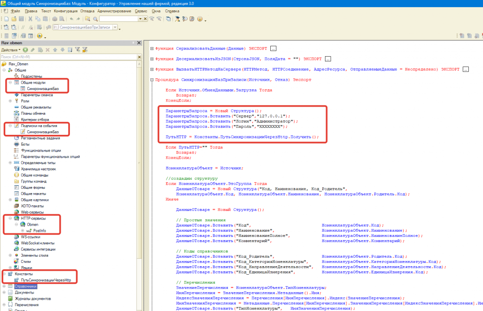Open the Файл menu
Screen dimensions: 483x311
click(x=16, y=11)
